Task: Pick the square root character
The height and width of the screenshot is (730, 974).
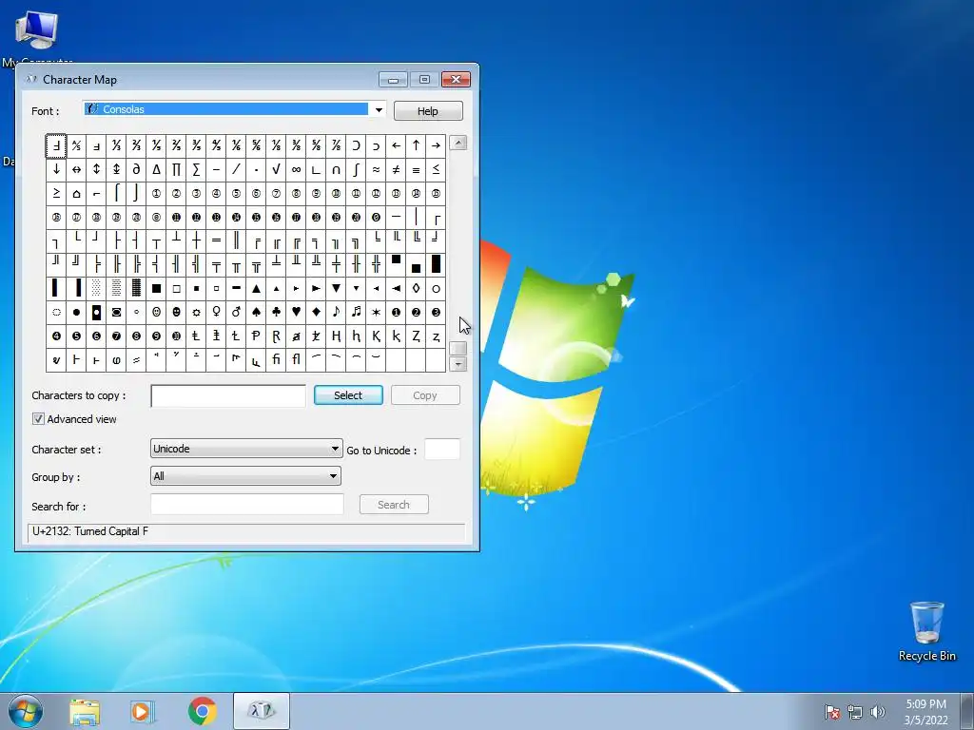Action: 276,169
